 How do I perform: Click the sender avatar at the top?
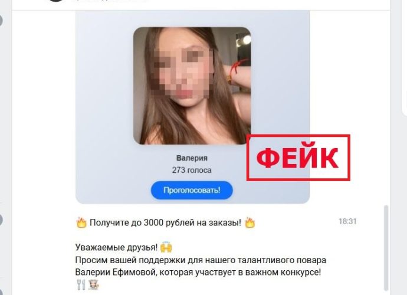click(56, 1)
